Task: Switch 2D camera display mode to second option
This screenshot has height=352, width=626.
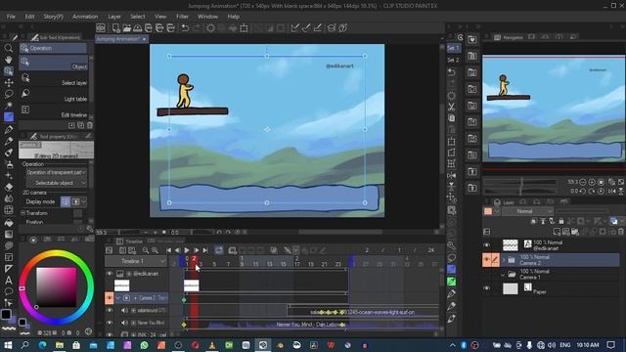Action: pos(75,201)
